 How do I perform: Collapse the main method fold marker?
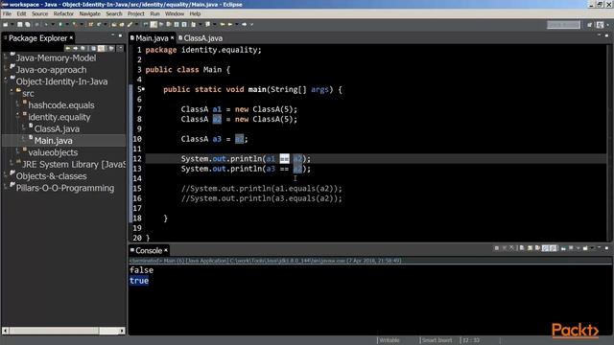[x=143, y=89]
